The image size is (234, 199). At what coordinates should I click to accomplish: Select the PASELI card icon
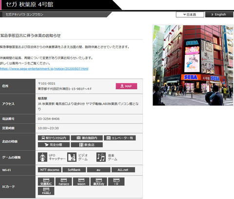(x=46, y=191)
